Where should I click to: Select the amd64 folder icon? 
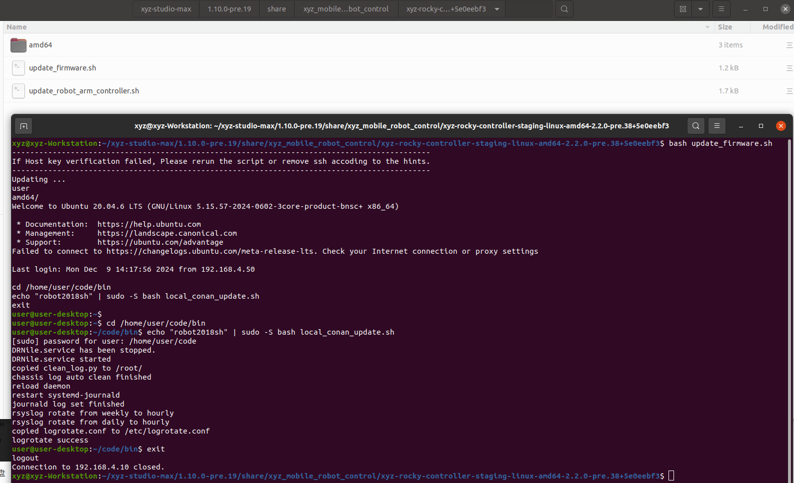(x=18, y=45)
